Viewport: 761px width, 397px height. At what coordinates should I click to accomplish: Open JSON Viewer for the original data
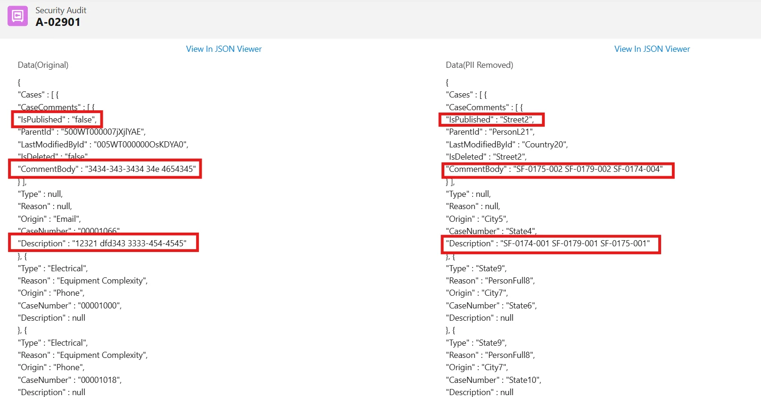pyautogui.click(x=223, y=49)
